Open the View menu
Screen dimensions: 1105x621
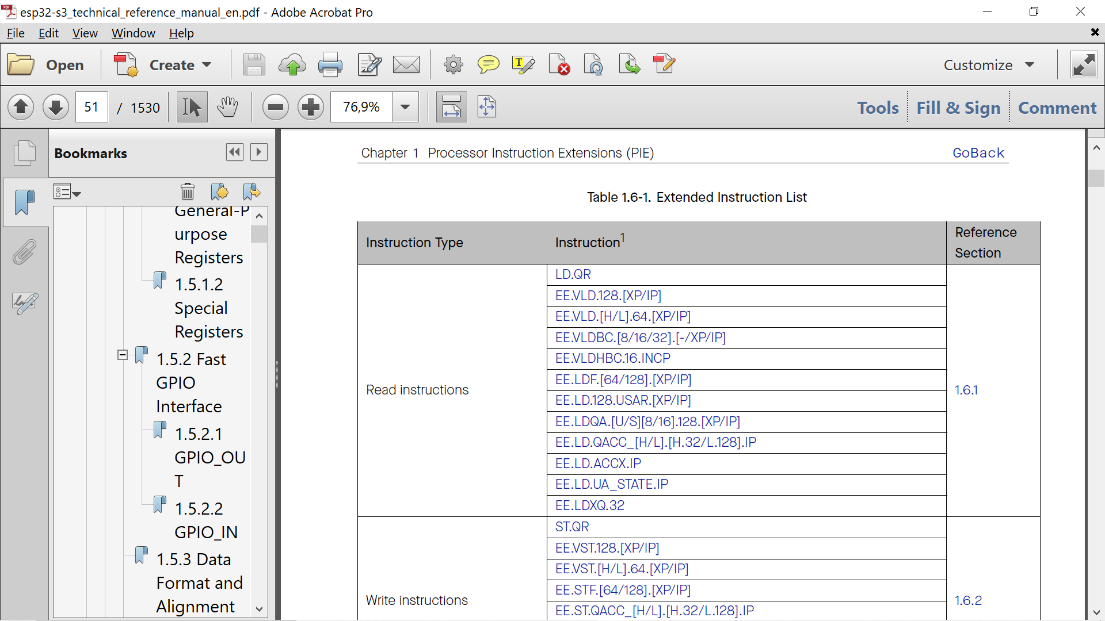[85, 33]
